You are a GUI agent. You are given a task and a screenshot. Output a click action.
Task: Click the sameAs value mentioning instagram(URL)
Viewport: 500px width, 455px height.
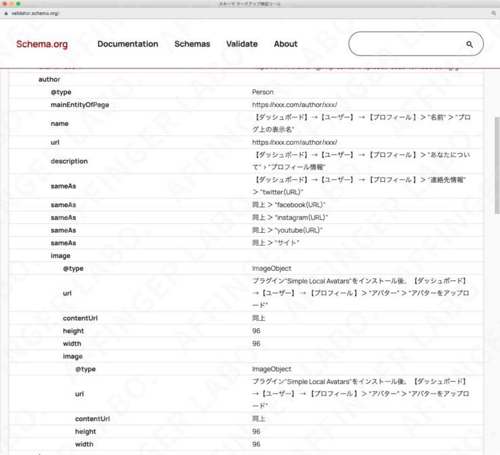(290, 217)
